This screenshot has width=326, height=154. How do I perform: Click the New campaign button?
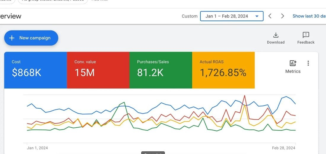pos(31,38)
